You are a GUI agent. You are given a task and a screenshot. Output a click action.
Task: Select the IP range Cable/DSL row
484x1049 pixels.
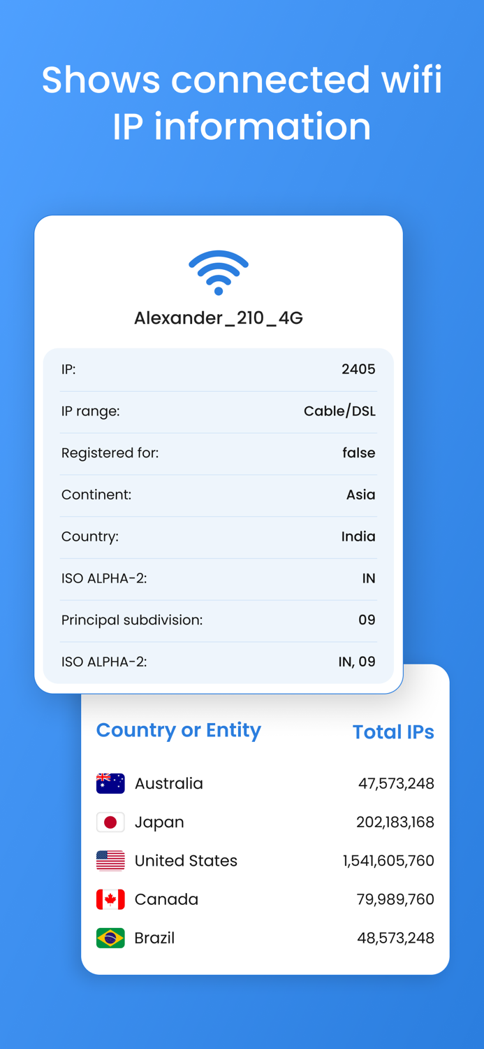tap(218, 411)
